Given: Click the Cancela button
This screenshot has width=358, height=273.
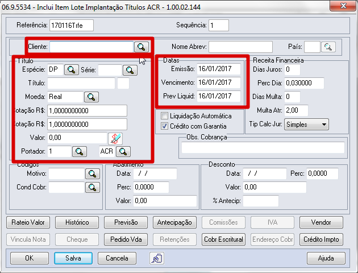Looking at the screenshot, I should click(x=117, y=258).
